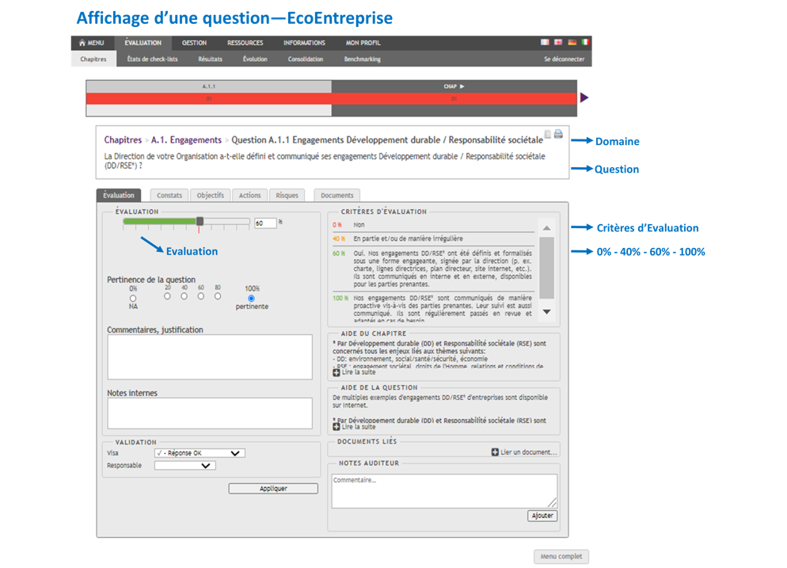787x568 pixels.
Task: Click into the Commentaires, justification text box
Action: pos(210,357)
